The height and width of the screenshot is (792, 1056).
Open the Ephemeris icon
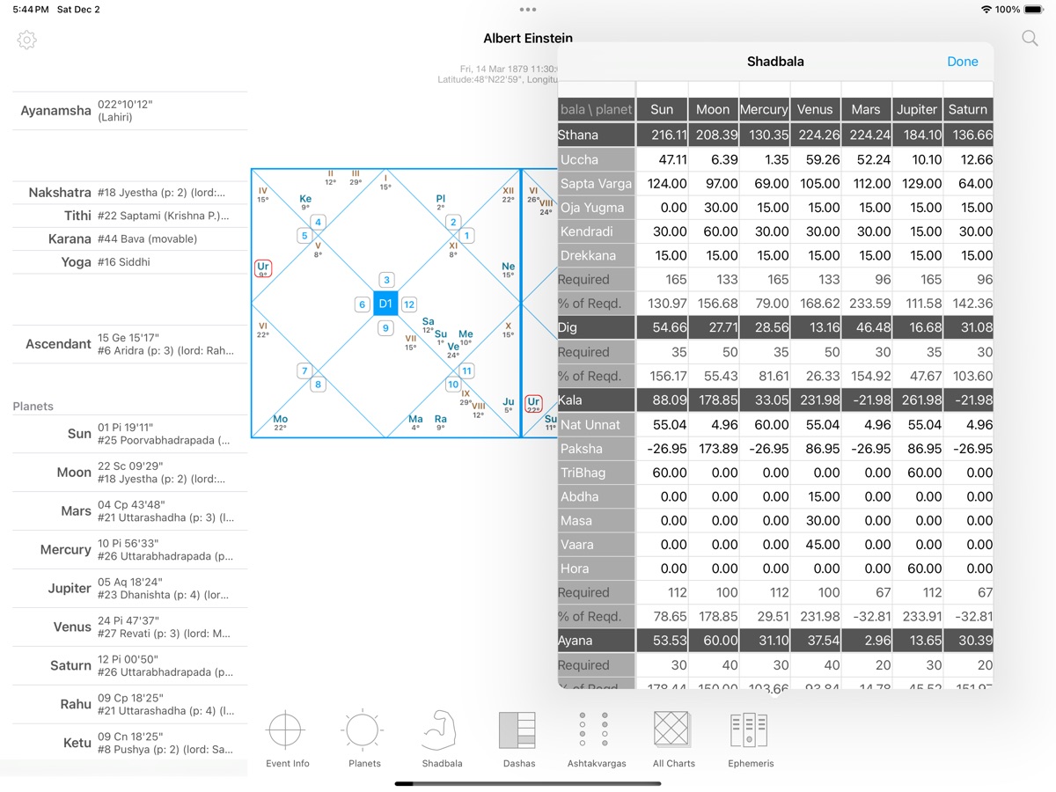click(x=750, y=730)
